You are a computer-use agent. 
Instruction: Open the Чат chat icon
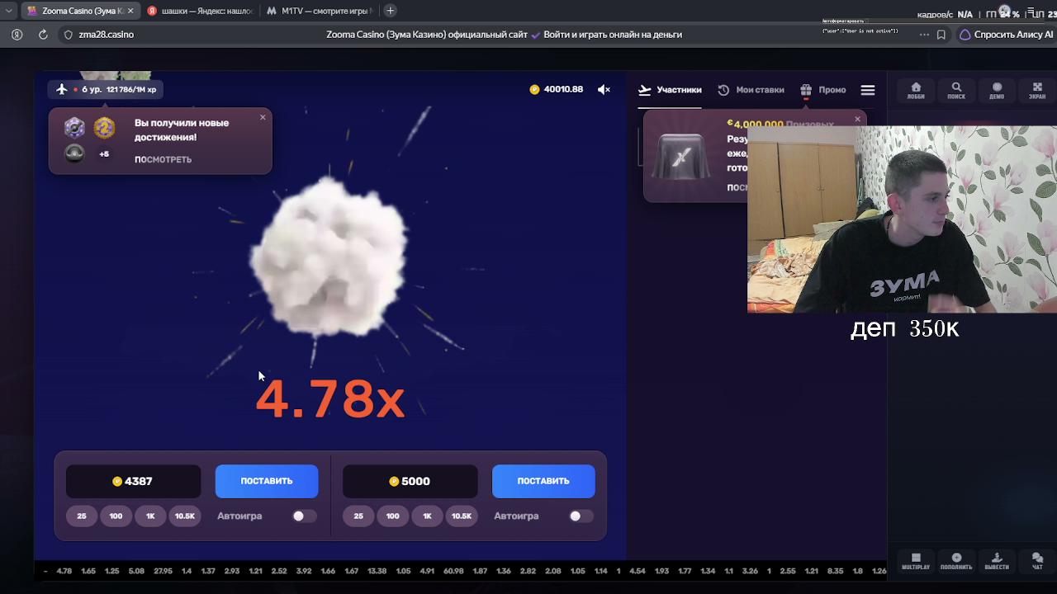click(x=1037, y=561)
